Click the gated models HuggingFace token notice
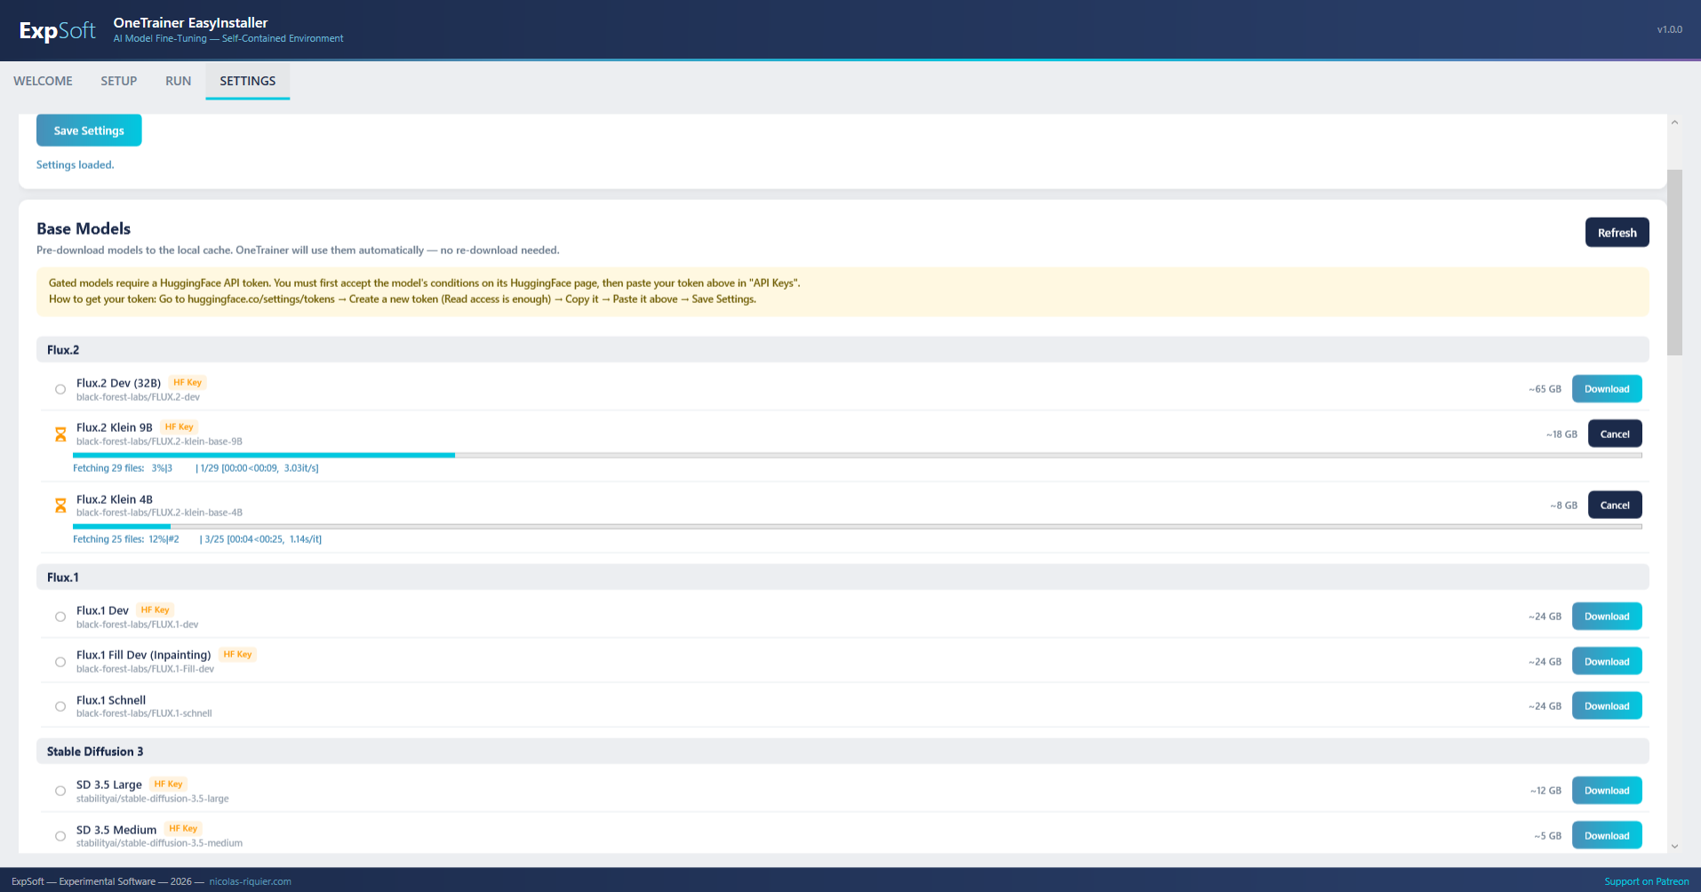1701x892 pixels. point(843,291)
